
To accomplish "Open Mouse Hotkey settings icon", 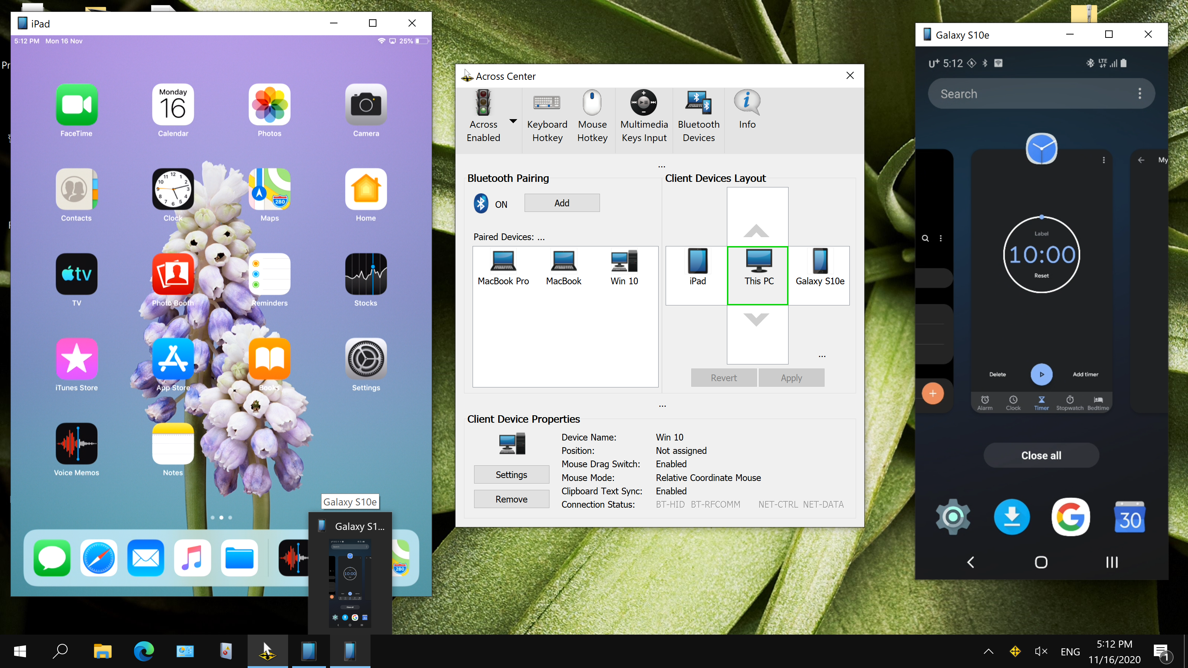I will click(592, 103).
